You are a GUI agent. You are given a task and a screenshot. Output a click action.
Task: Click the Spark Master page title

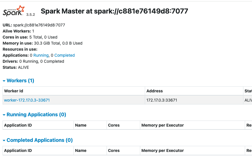(114, 11)
